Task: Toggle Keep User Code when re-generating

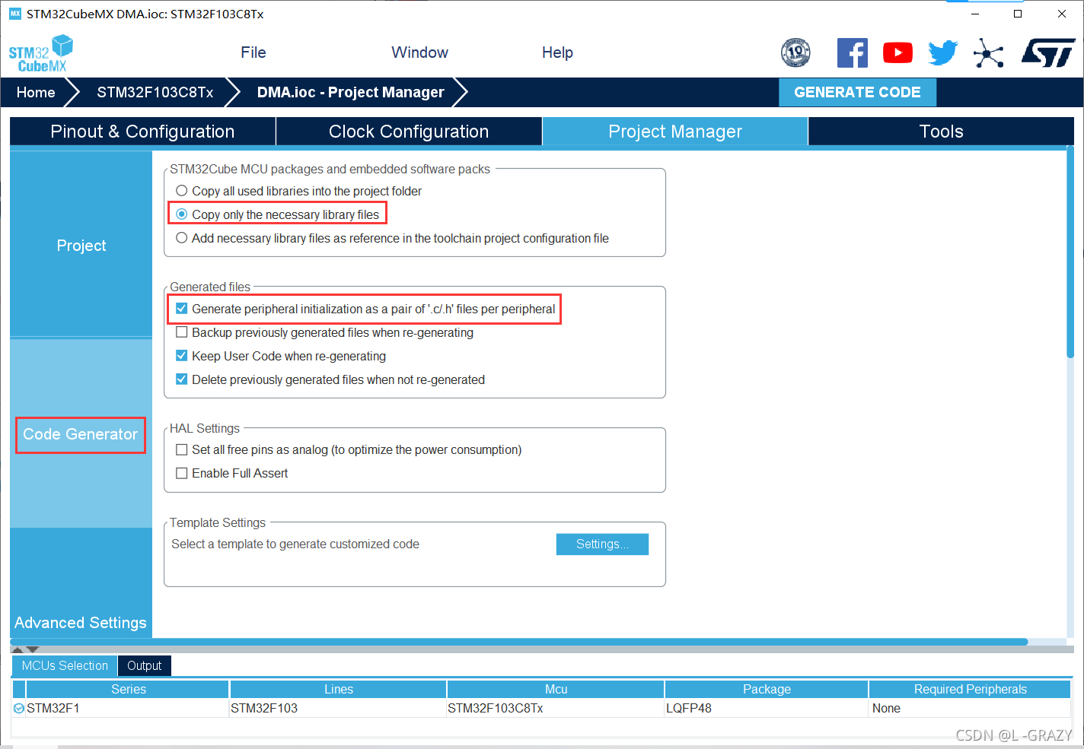Action: pyautogui.click(x=182, y=356)
